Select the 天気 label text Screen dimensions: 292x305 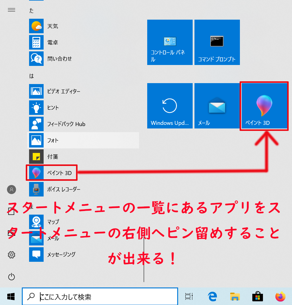click(53, 26)
